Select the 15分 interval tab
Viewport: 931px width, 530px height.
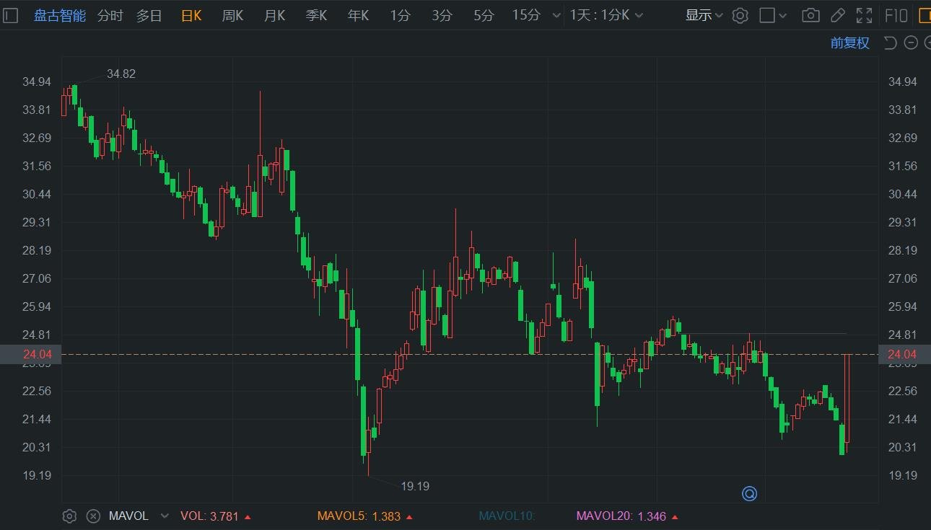526,15
